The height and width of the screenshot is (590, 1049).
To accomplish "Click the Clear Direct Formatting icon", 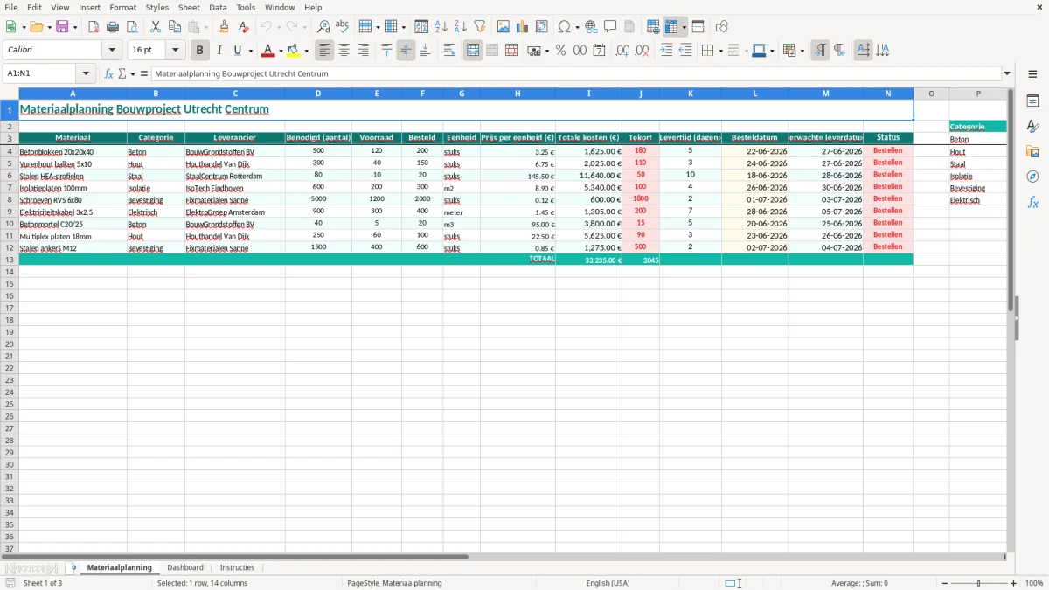I will pos(243,27).
